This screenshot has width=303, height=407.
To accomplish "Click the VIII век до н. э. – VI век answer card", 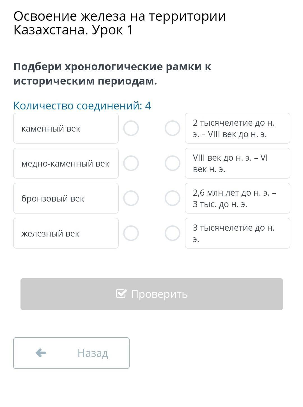I will tap(237, 163).
